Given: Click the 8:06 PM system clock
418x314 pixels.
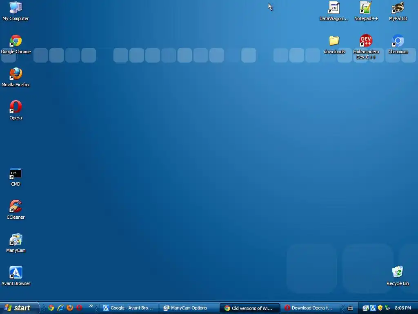Looking at the screenshot, I should (403, 308).
